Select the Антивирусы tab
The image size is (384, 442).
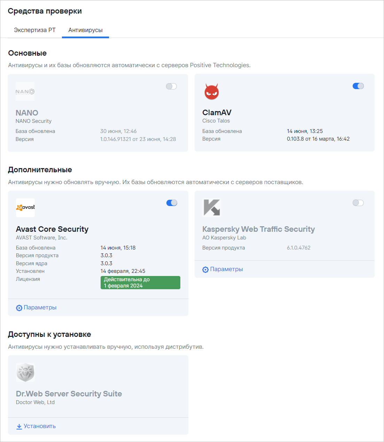[x=85, y=30]
